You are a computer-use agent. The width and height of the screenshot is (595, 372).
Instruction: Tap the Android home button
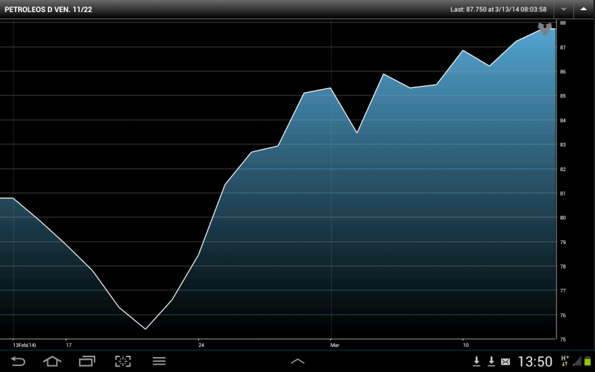coord(52,361)
